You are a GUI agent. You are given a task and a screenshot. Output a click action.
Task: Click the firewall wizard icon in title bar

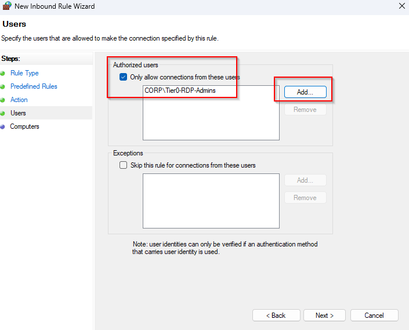pos(8,6)
